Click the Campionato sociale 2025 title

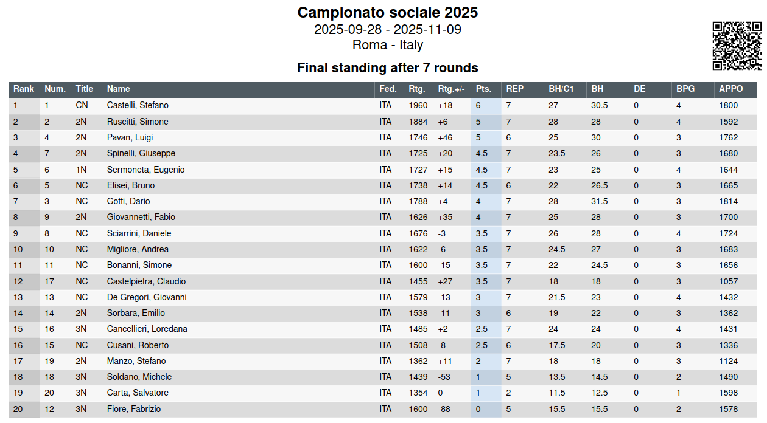click(x=388, y=13)
